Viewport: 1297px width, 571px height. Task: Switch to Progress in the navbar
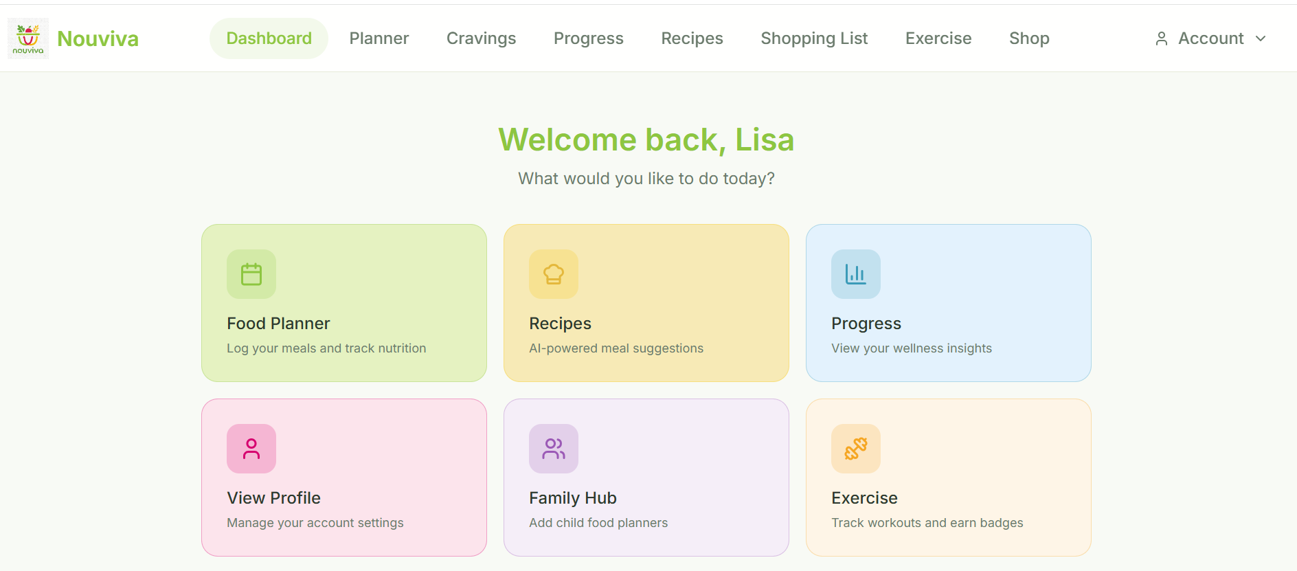pyautogui.click(x=589, y=38)
